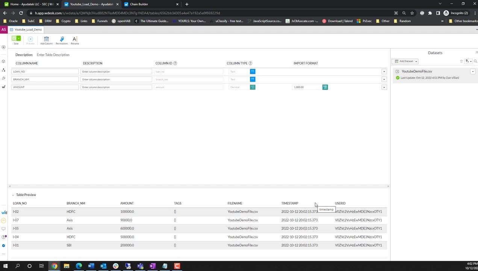
Task: Open the LOAN_NO row options dropdown
Action: click(384, 72)
